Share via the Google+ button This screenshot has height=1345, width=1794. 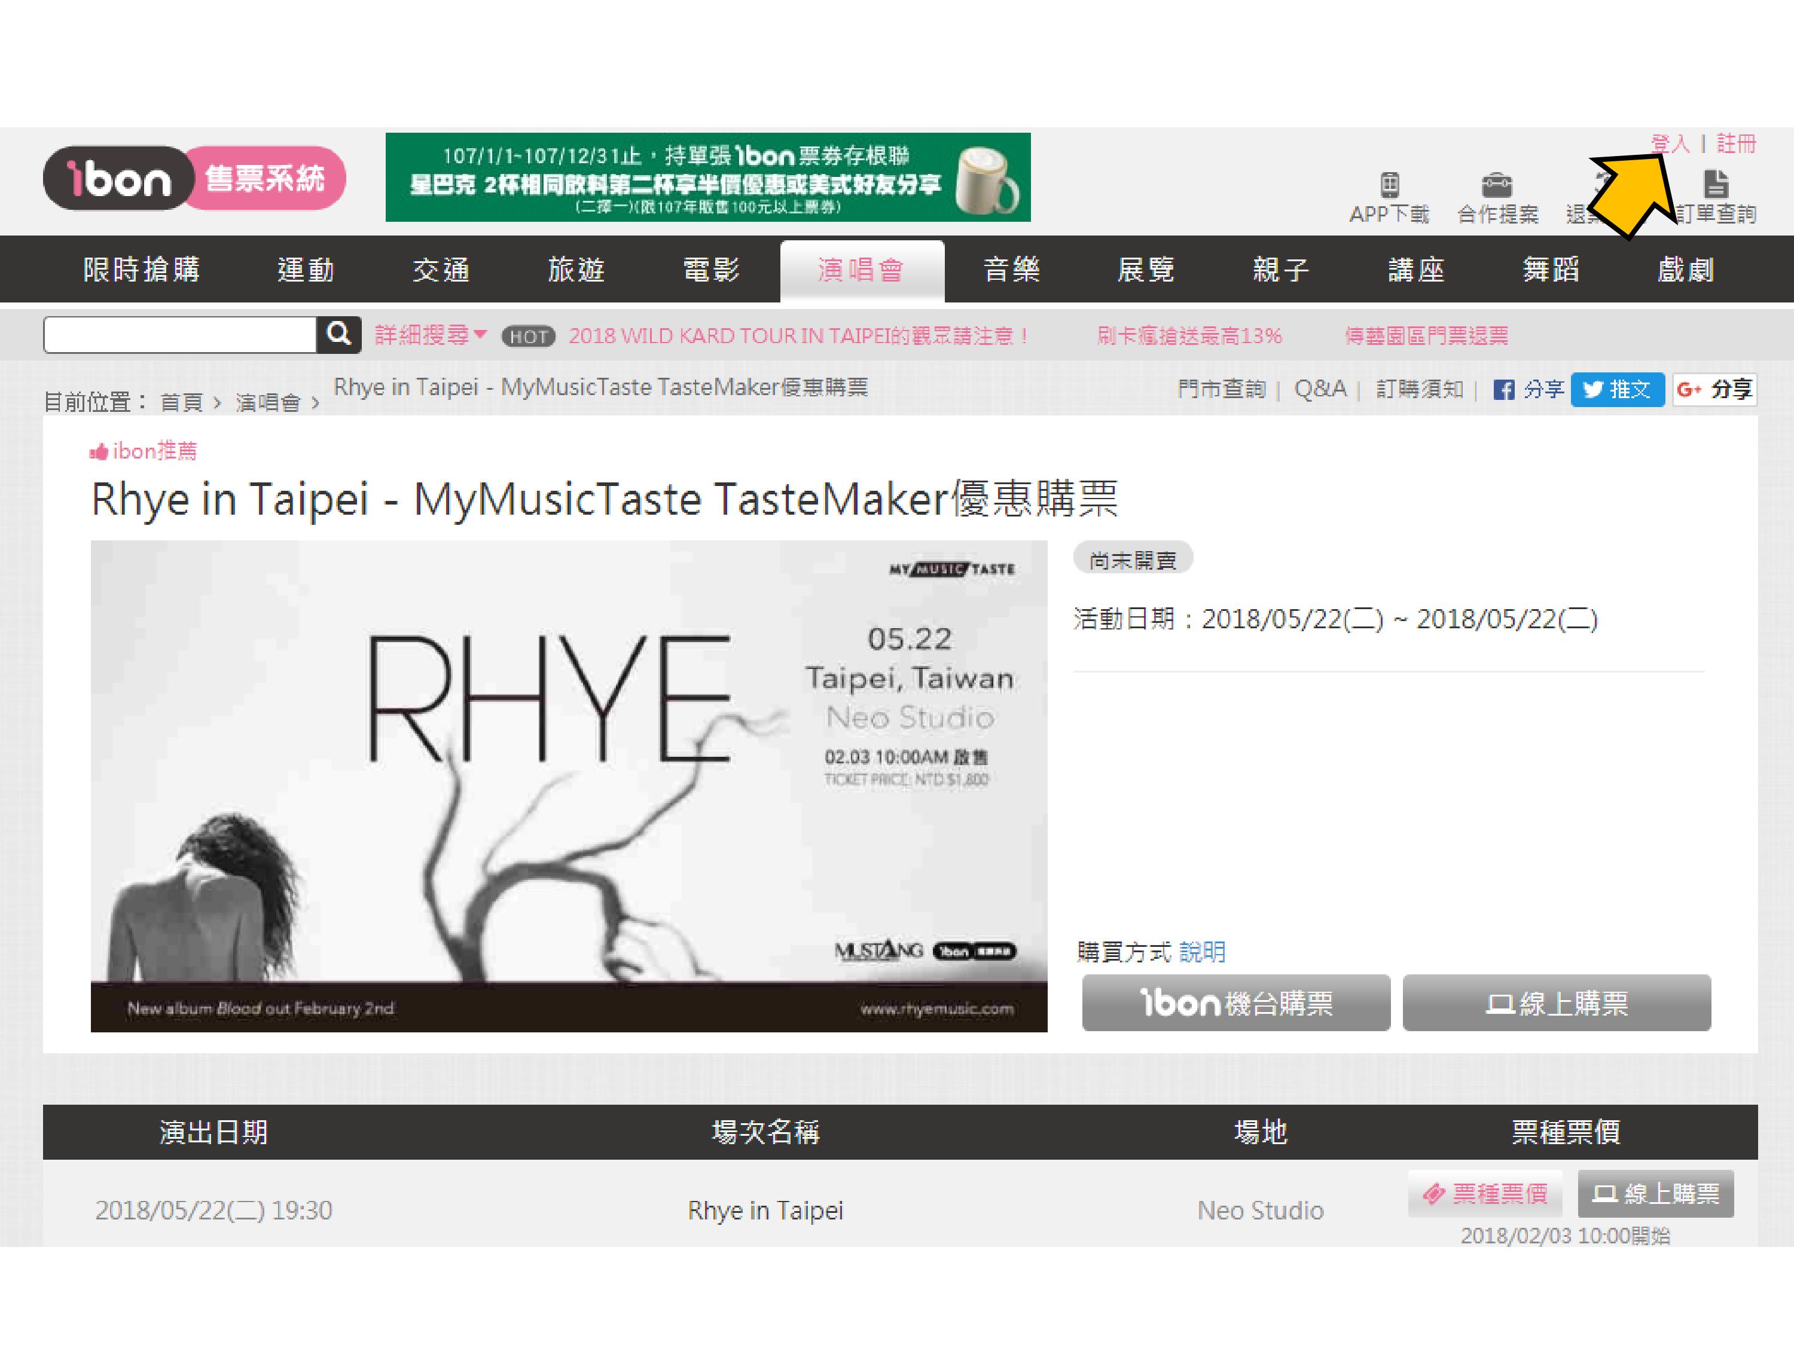(1714, 390)
